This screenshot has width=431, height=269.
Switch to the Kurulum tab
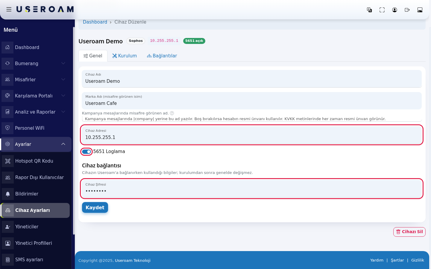(x=125, y=56)
